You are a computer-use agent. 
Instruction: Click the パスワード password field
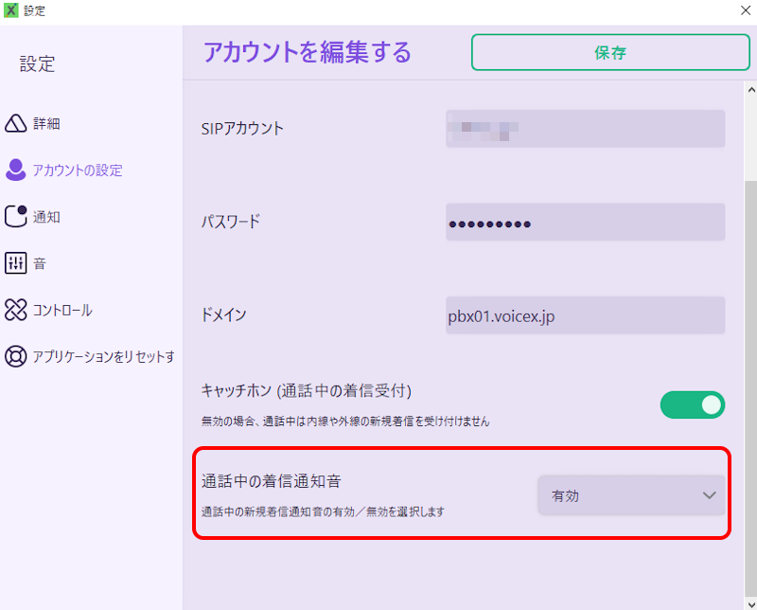[585, 222]
